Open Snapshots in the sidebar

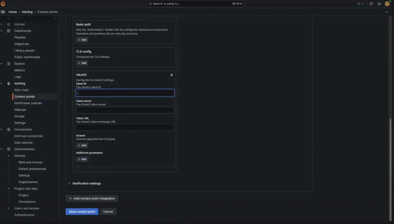[22, 44]
